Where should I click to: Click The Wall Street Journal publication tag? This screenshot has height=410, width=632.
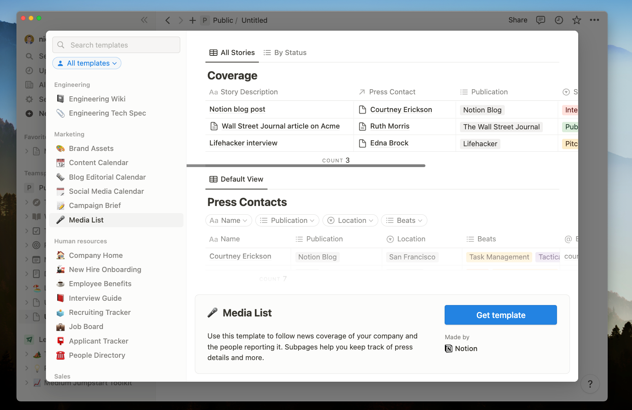coord(501,127)
